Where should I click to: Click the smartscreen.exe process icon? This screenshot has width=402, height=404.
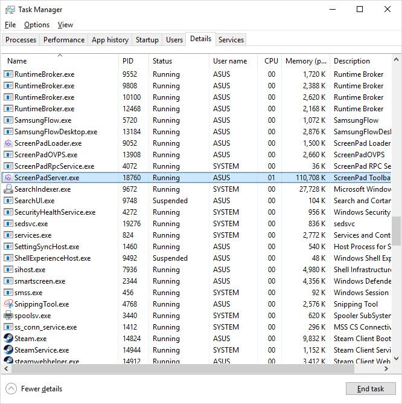pos(8,281)
